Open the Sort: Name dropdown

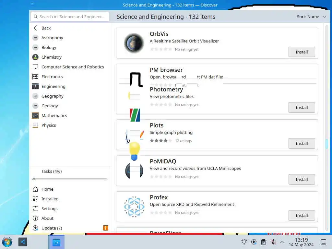tap(311, 17)
